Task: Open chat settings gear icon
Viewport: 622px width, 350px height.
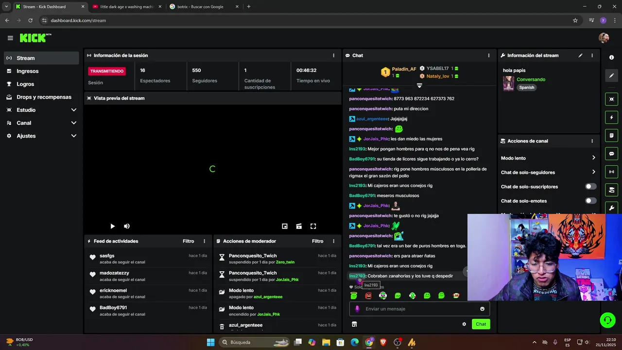Action: [464, 324]
